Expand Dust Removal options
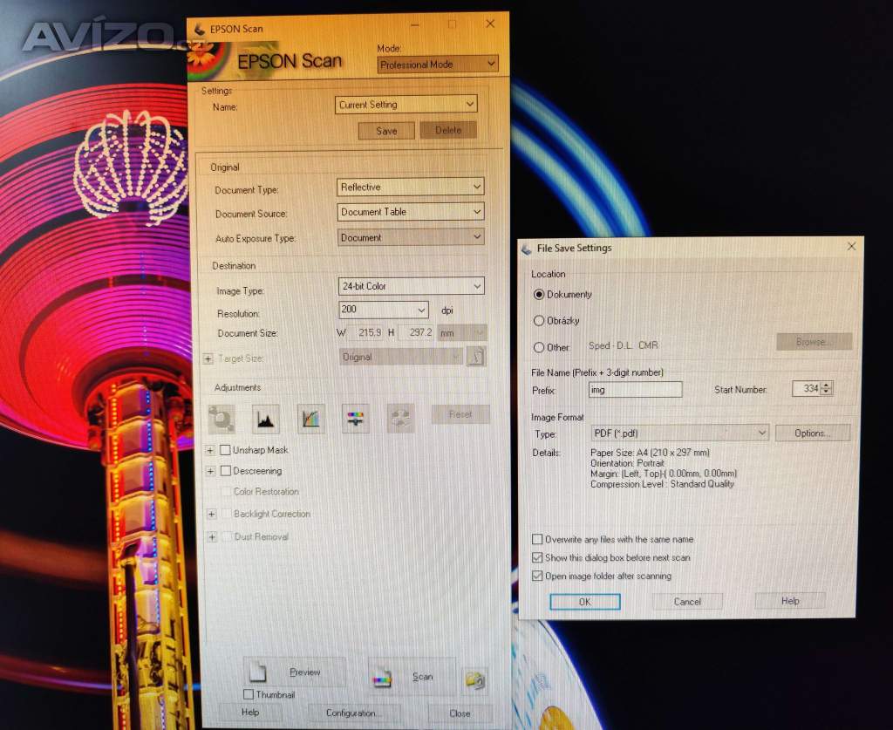Viewport: 893px width, 730px height. coord(212,537)
